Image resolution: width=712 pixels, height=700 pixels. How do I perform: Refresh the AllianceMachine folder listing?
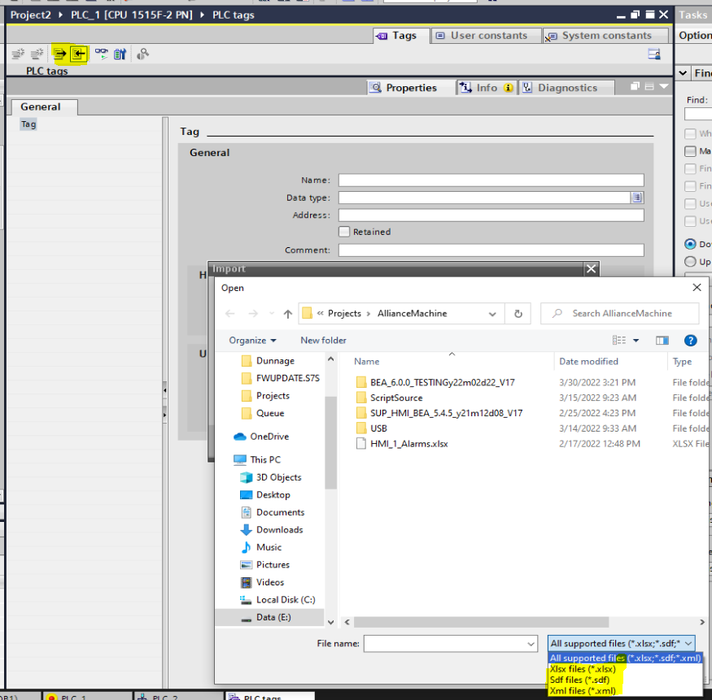coord(518,314)
